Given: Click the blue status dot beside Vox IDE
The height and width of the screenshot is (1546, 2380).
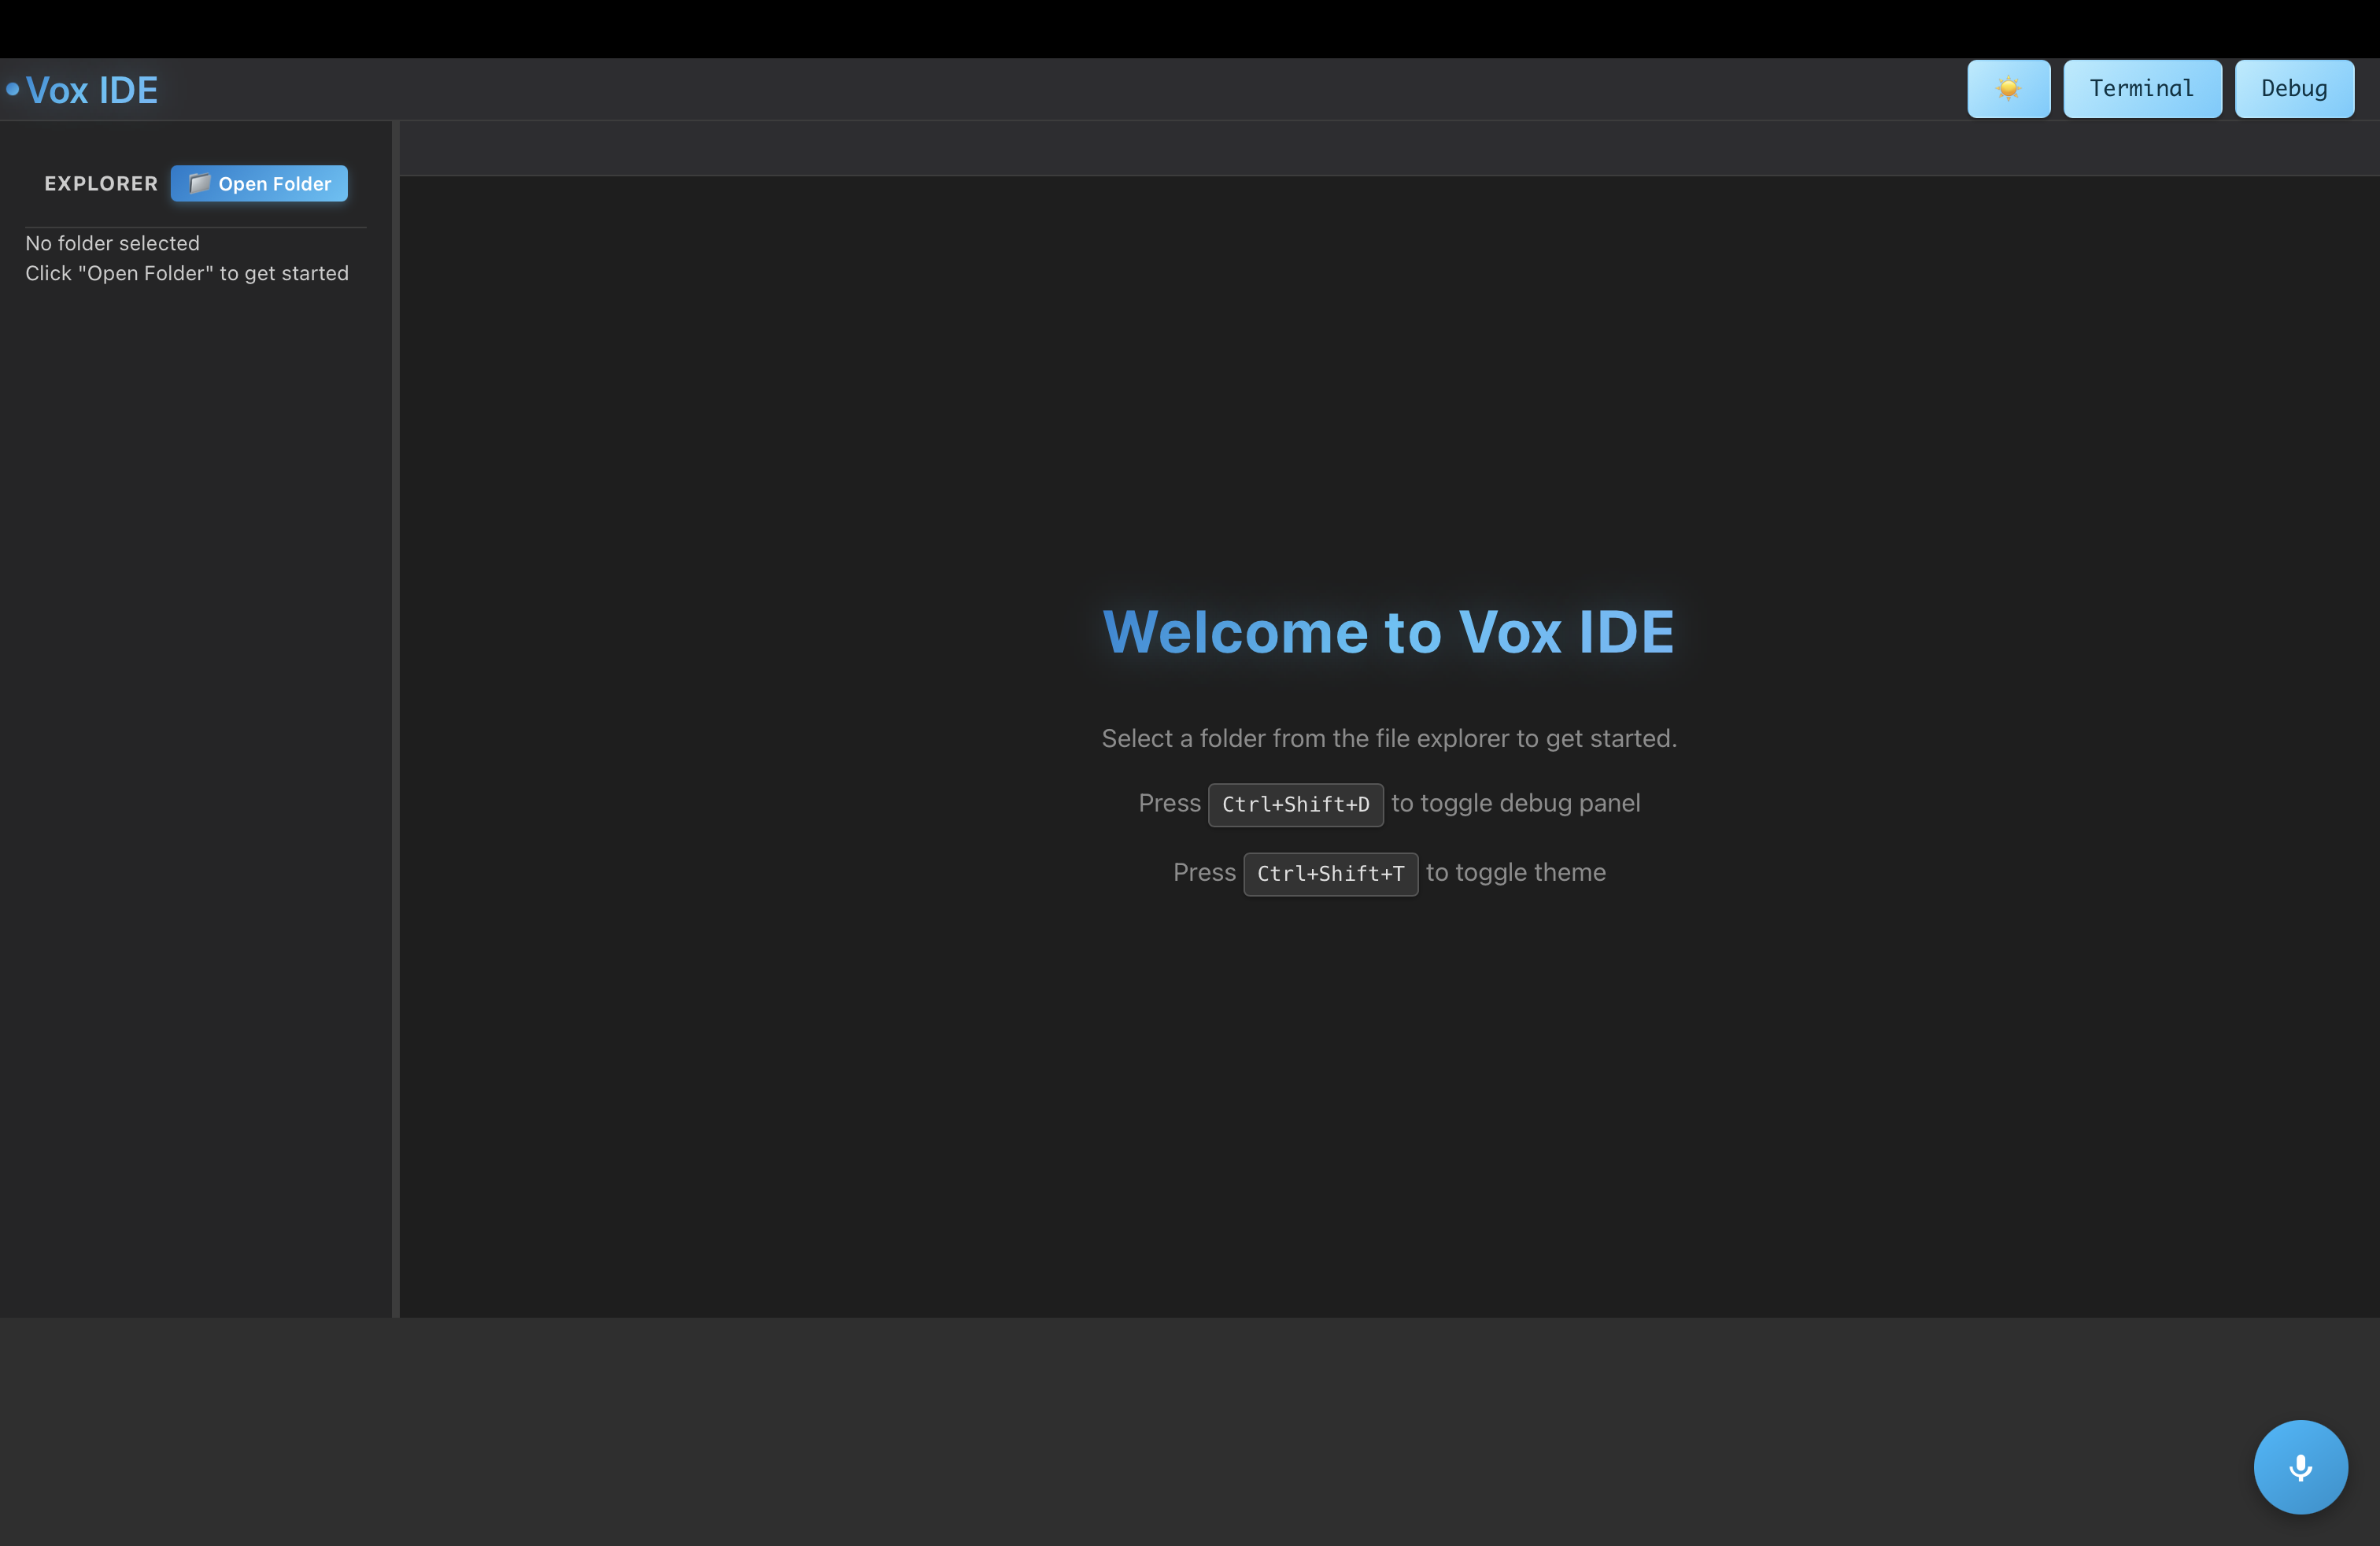Looking at the screenshot, I should pos(13,89).
